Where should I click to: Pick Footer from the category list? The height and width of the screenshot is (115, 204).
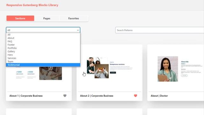pos(43,45)
